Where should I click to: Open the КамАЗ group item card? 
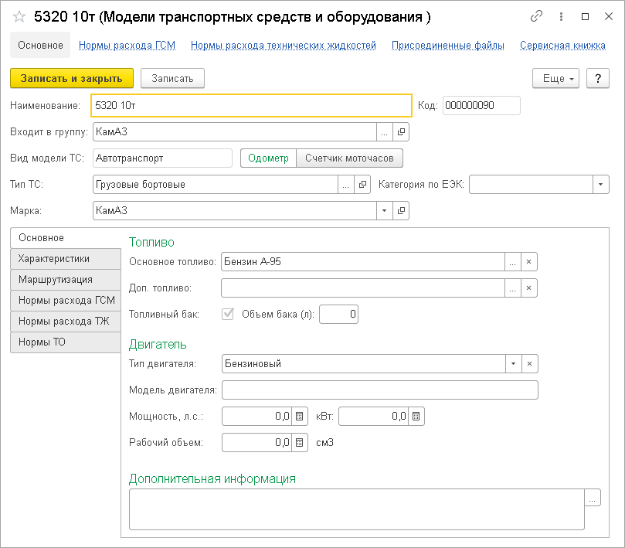pyautogui.click(x=401, y=132)
